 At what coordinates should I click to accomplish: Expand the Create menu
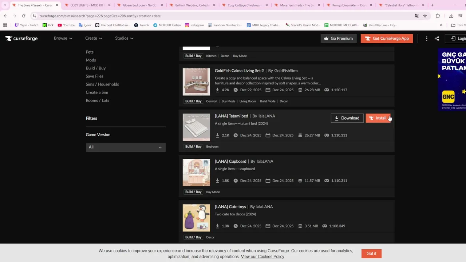tap(94, 38)
